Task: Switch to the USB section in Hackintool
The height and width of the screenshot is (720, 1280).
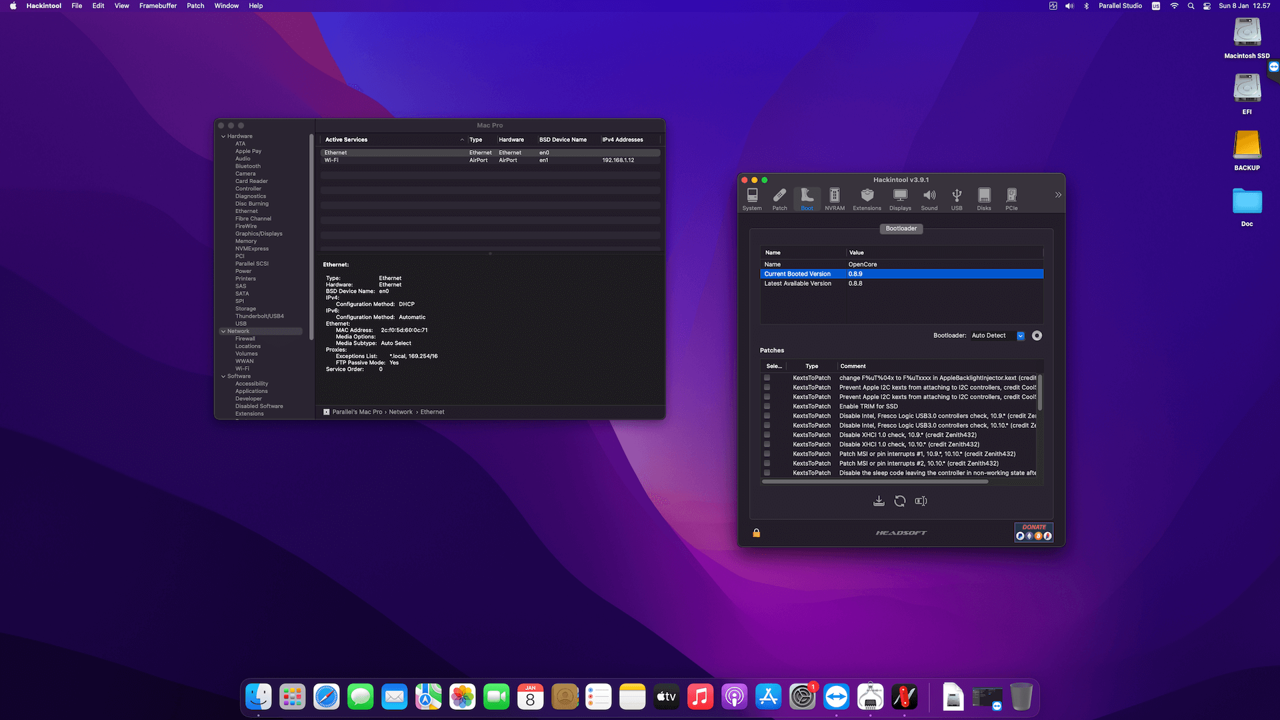Action: [x=957, y=199]
